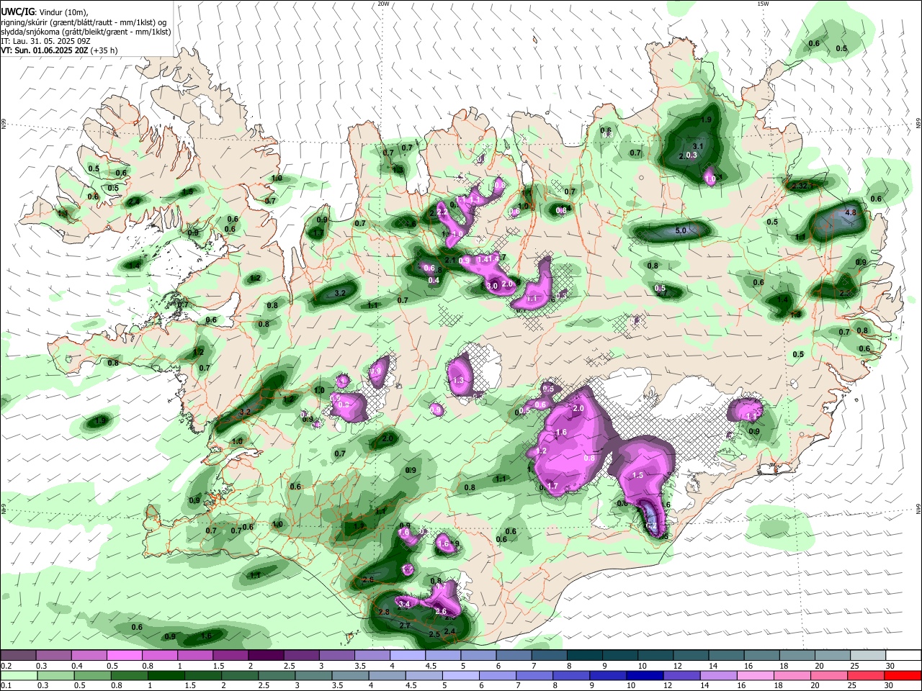Click the 3.1 precipitation value on the map
Screen dimensions: 922x691
click(x=697, y=146)
